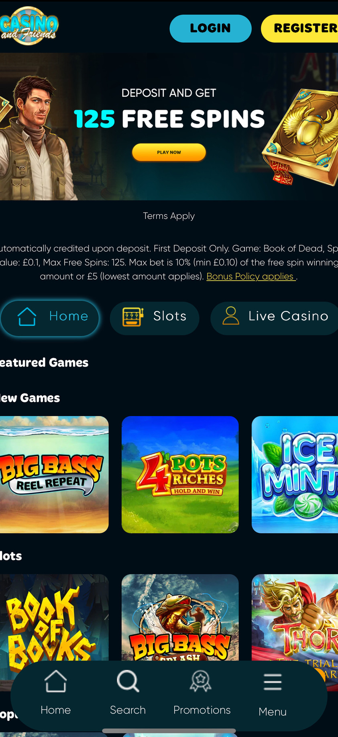Select the Live Casino category tab

pos(275,316)
